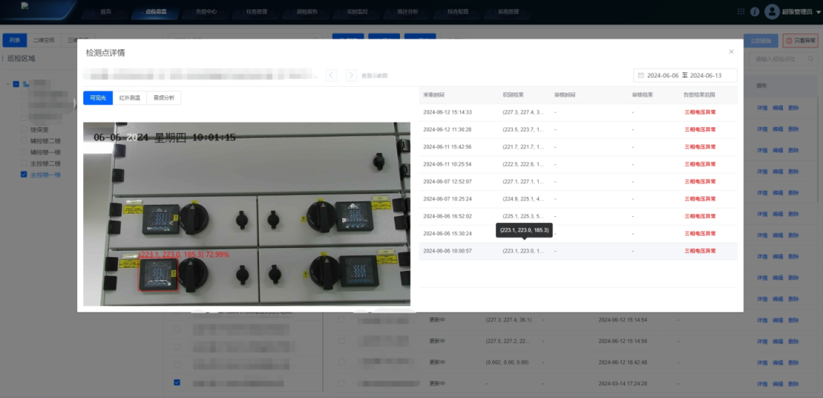Click the user avatar icon
Screen dimensions: 823x398
click(x=772, y=11)
